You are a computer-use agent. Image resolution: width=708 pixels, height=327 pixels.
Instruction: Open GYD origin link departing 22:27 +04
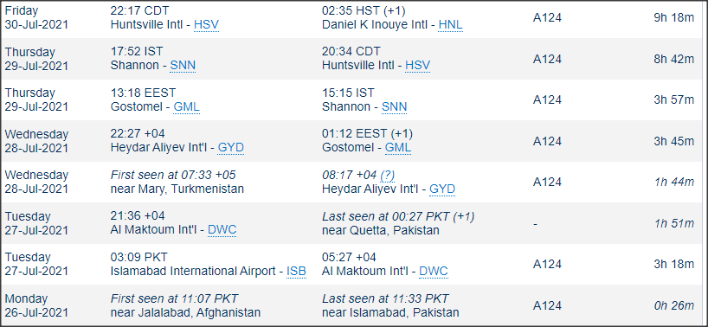pyautogui.click(x=231, y=148)
